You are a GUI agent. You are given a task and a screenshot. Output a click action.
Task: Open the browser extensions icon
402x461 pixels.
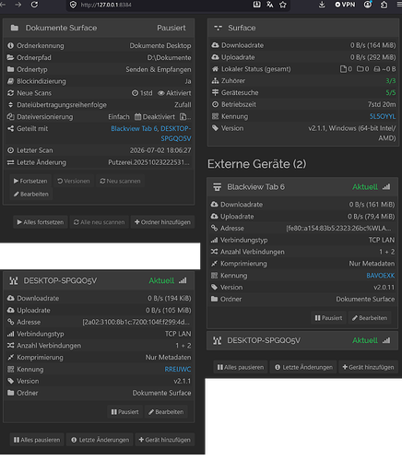click(384, 5)
